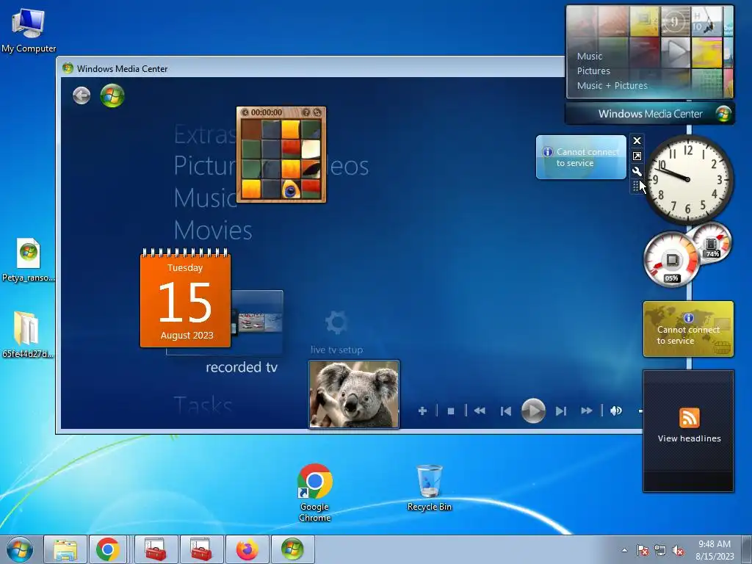Rewind playback in Media Center

point(479,411)
